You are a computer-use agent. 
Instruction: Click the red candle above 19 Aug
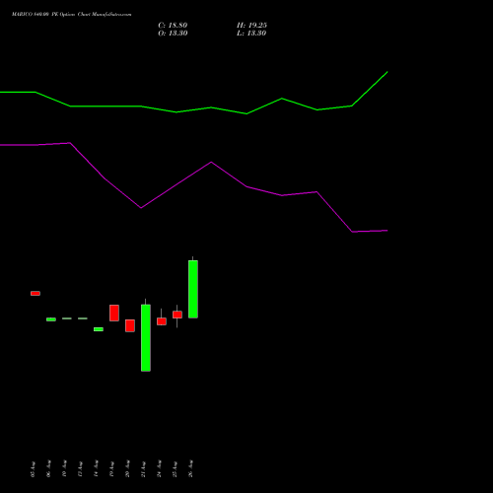pos(114,313)
